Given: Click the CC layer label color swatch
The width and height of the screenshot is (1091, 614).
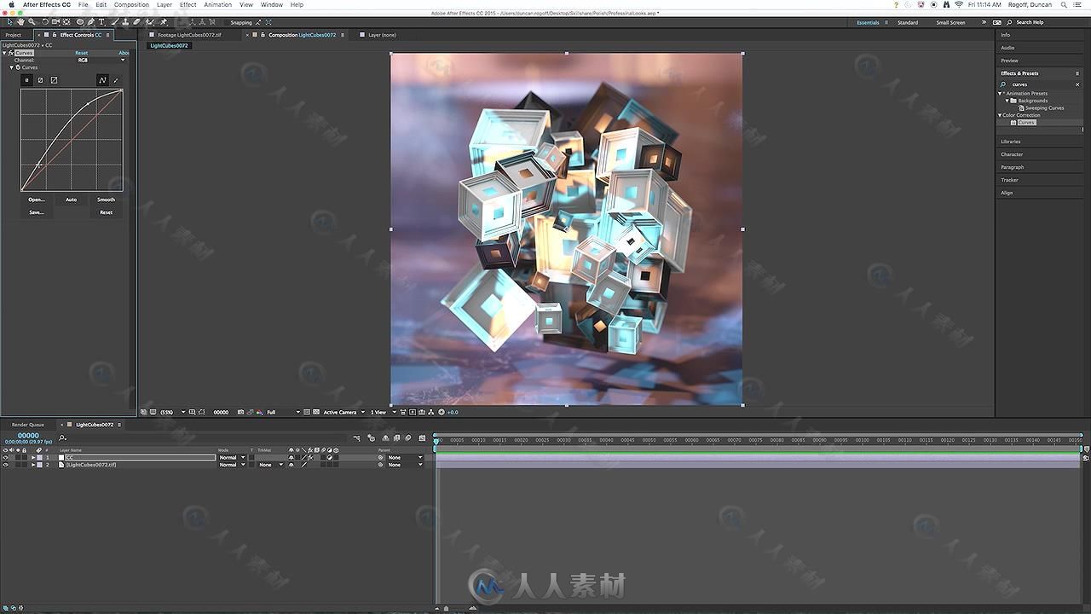Looking at the screenshot, I should pyautogui.click(x=39, y=457).
